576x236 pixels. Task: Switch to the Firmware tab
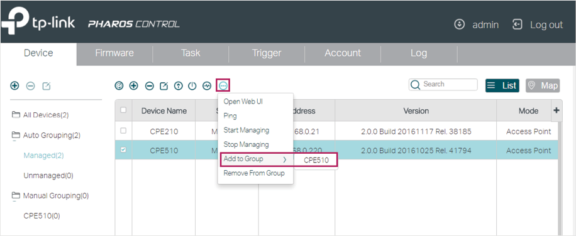coord(114,53)
